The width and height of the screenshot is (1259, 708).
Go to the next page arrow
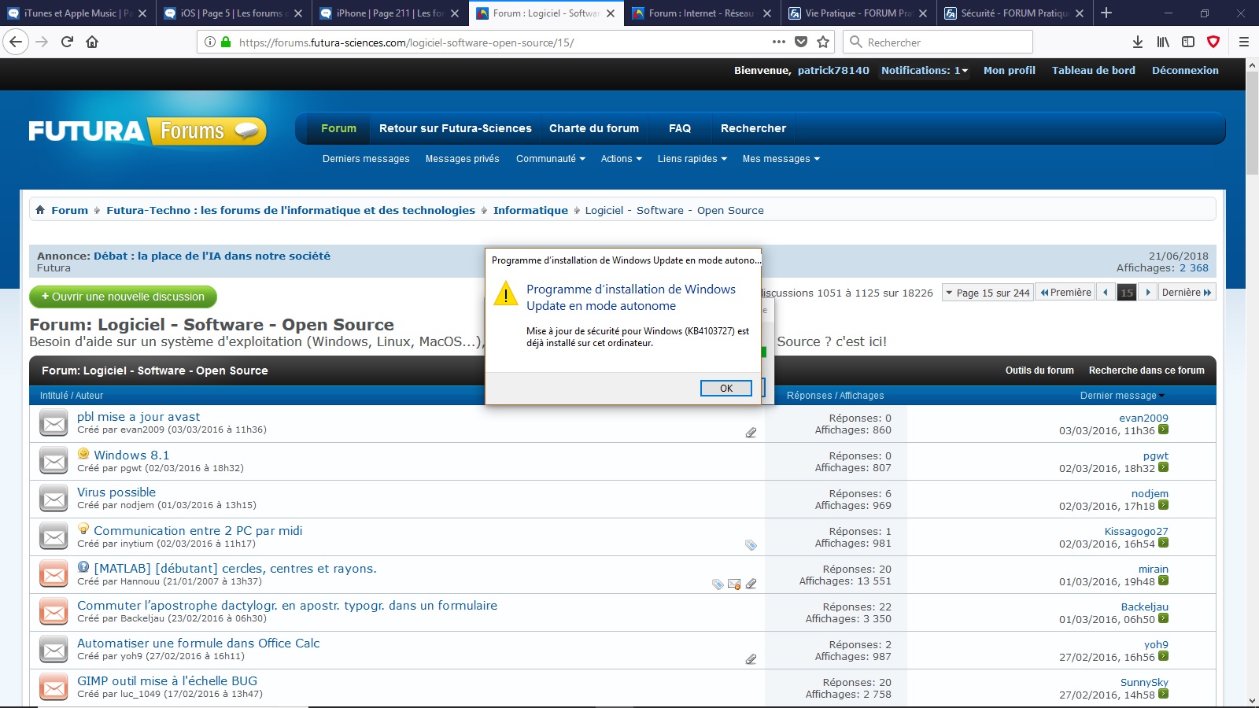tap(1148, 293)
